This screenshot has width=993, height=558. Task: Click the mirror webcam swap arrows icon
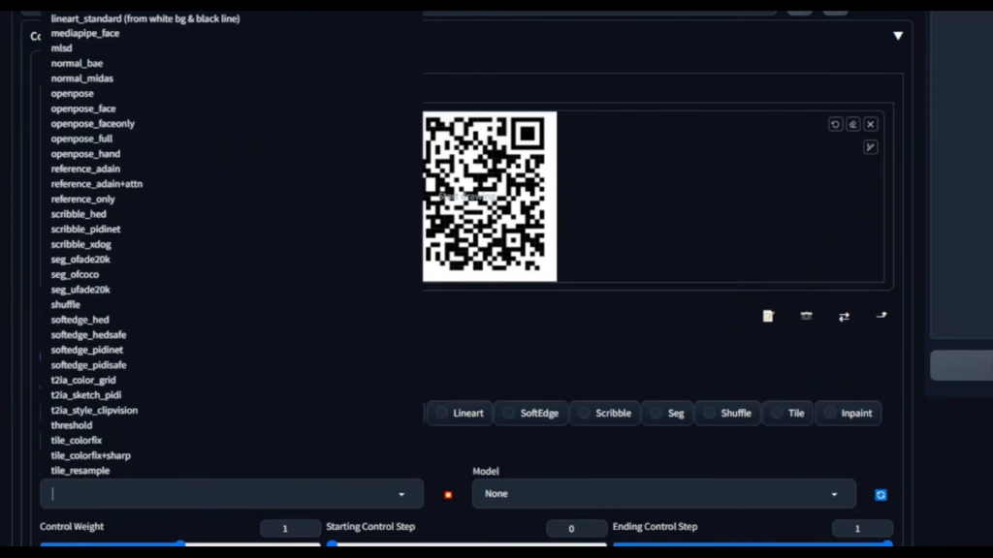(844, 317)
